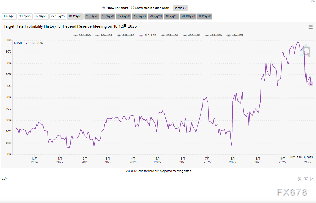
Task: Select Show stacked area chart option
Action: [133, 8]
